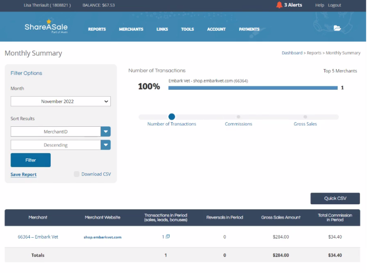Click the BALANCE: $67.53 text
367x273 pixels.
coord(98,5)
